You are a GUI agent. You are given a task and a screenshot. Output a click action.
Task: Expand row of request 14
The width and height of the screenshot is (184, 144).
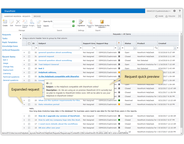coord(24,120)
